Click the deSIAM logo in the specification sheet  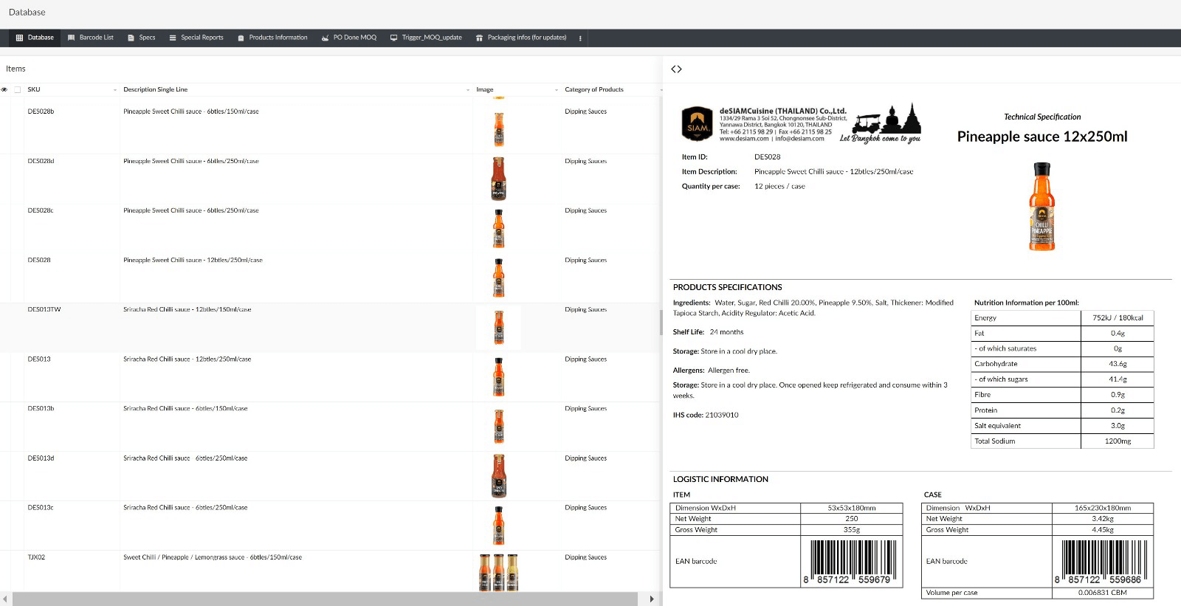697,123
